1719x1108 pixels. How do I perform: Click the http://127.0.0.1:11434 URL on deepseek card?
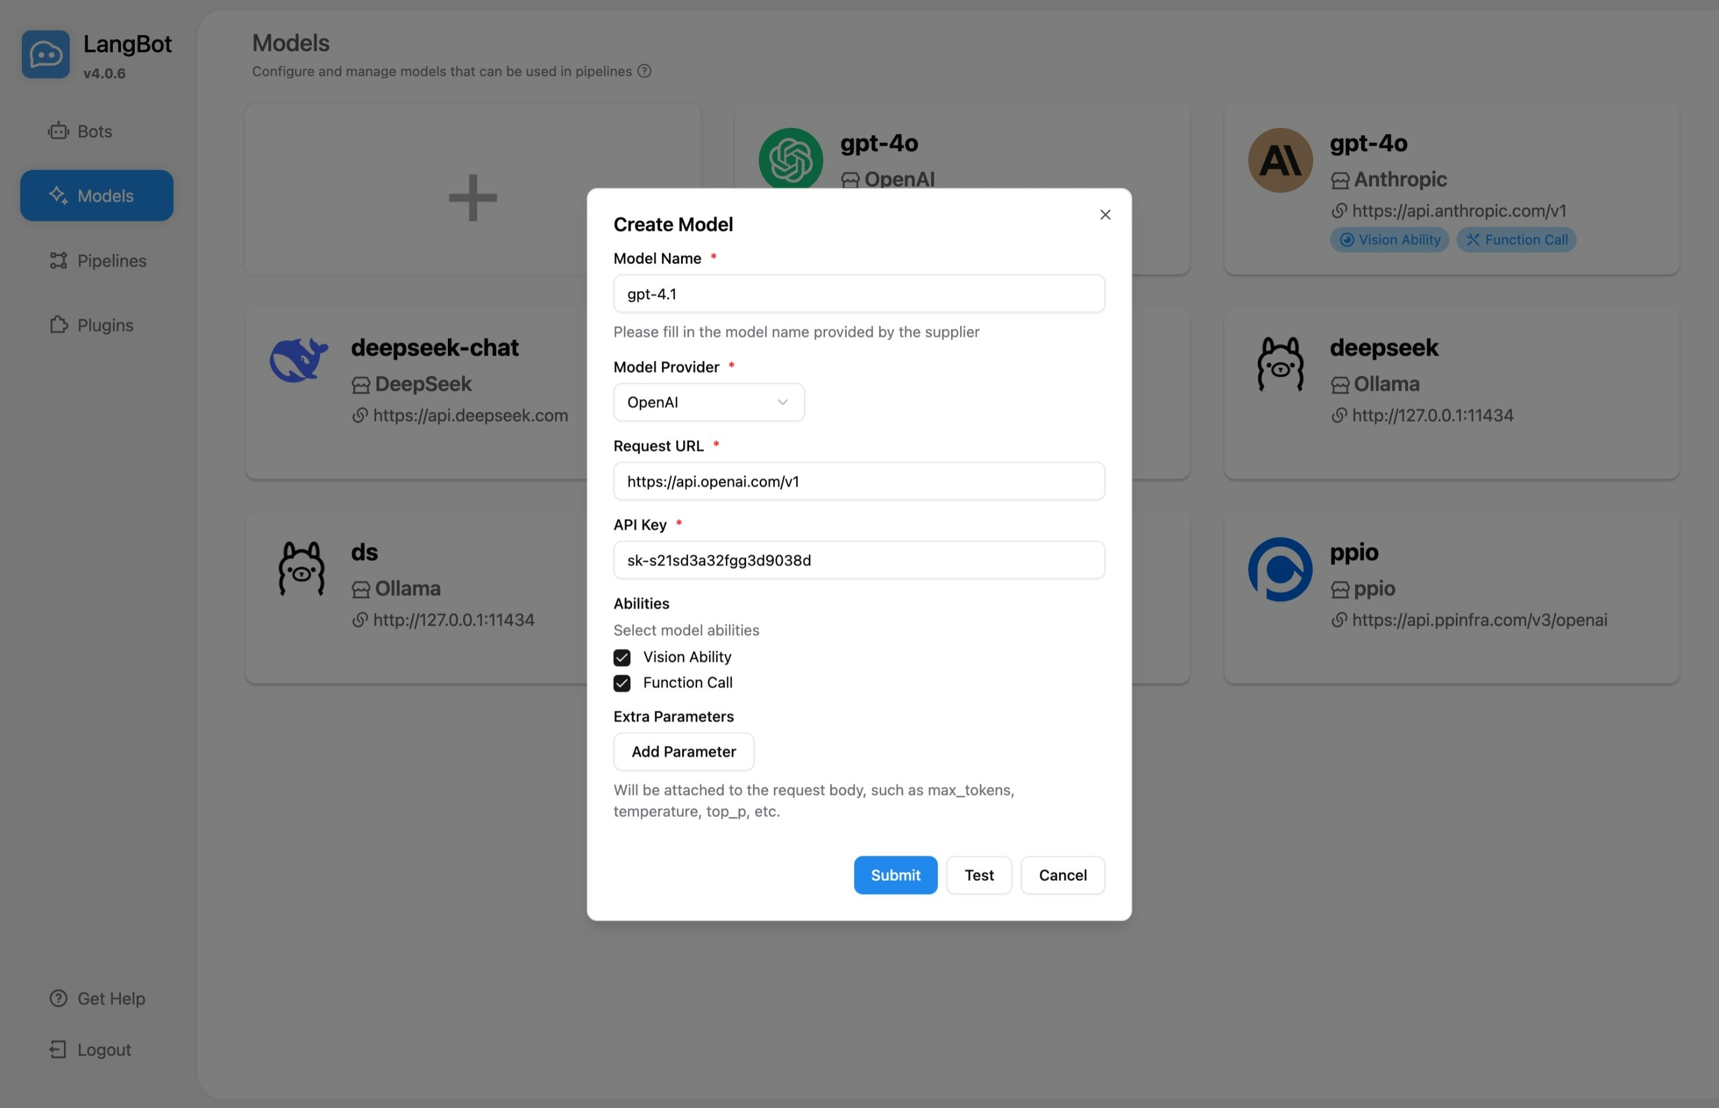click(1432, 415)
